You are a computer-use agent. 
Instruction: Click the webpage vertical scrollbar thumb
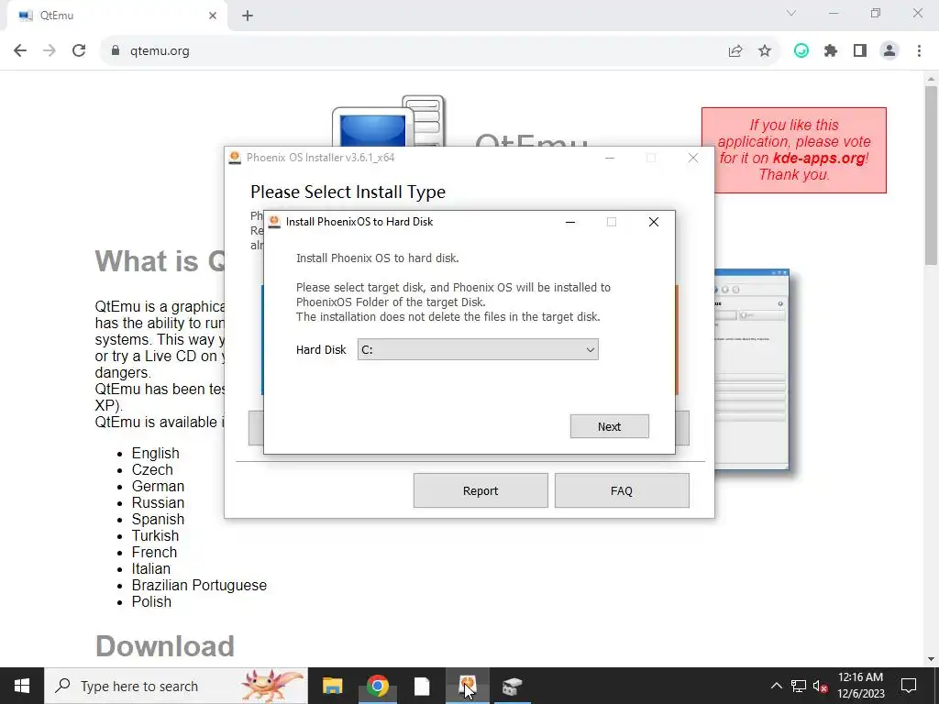(931, 175)
